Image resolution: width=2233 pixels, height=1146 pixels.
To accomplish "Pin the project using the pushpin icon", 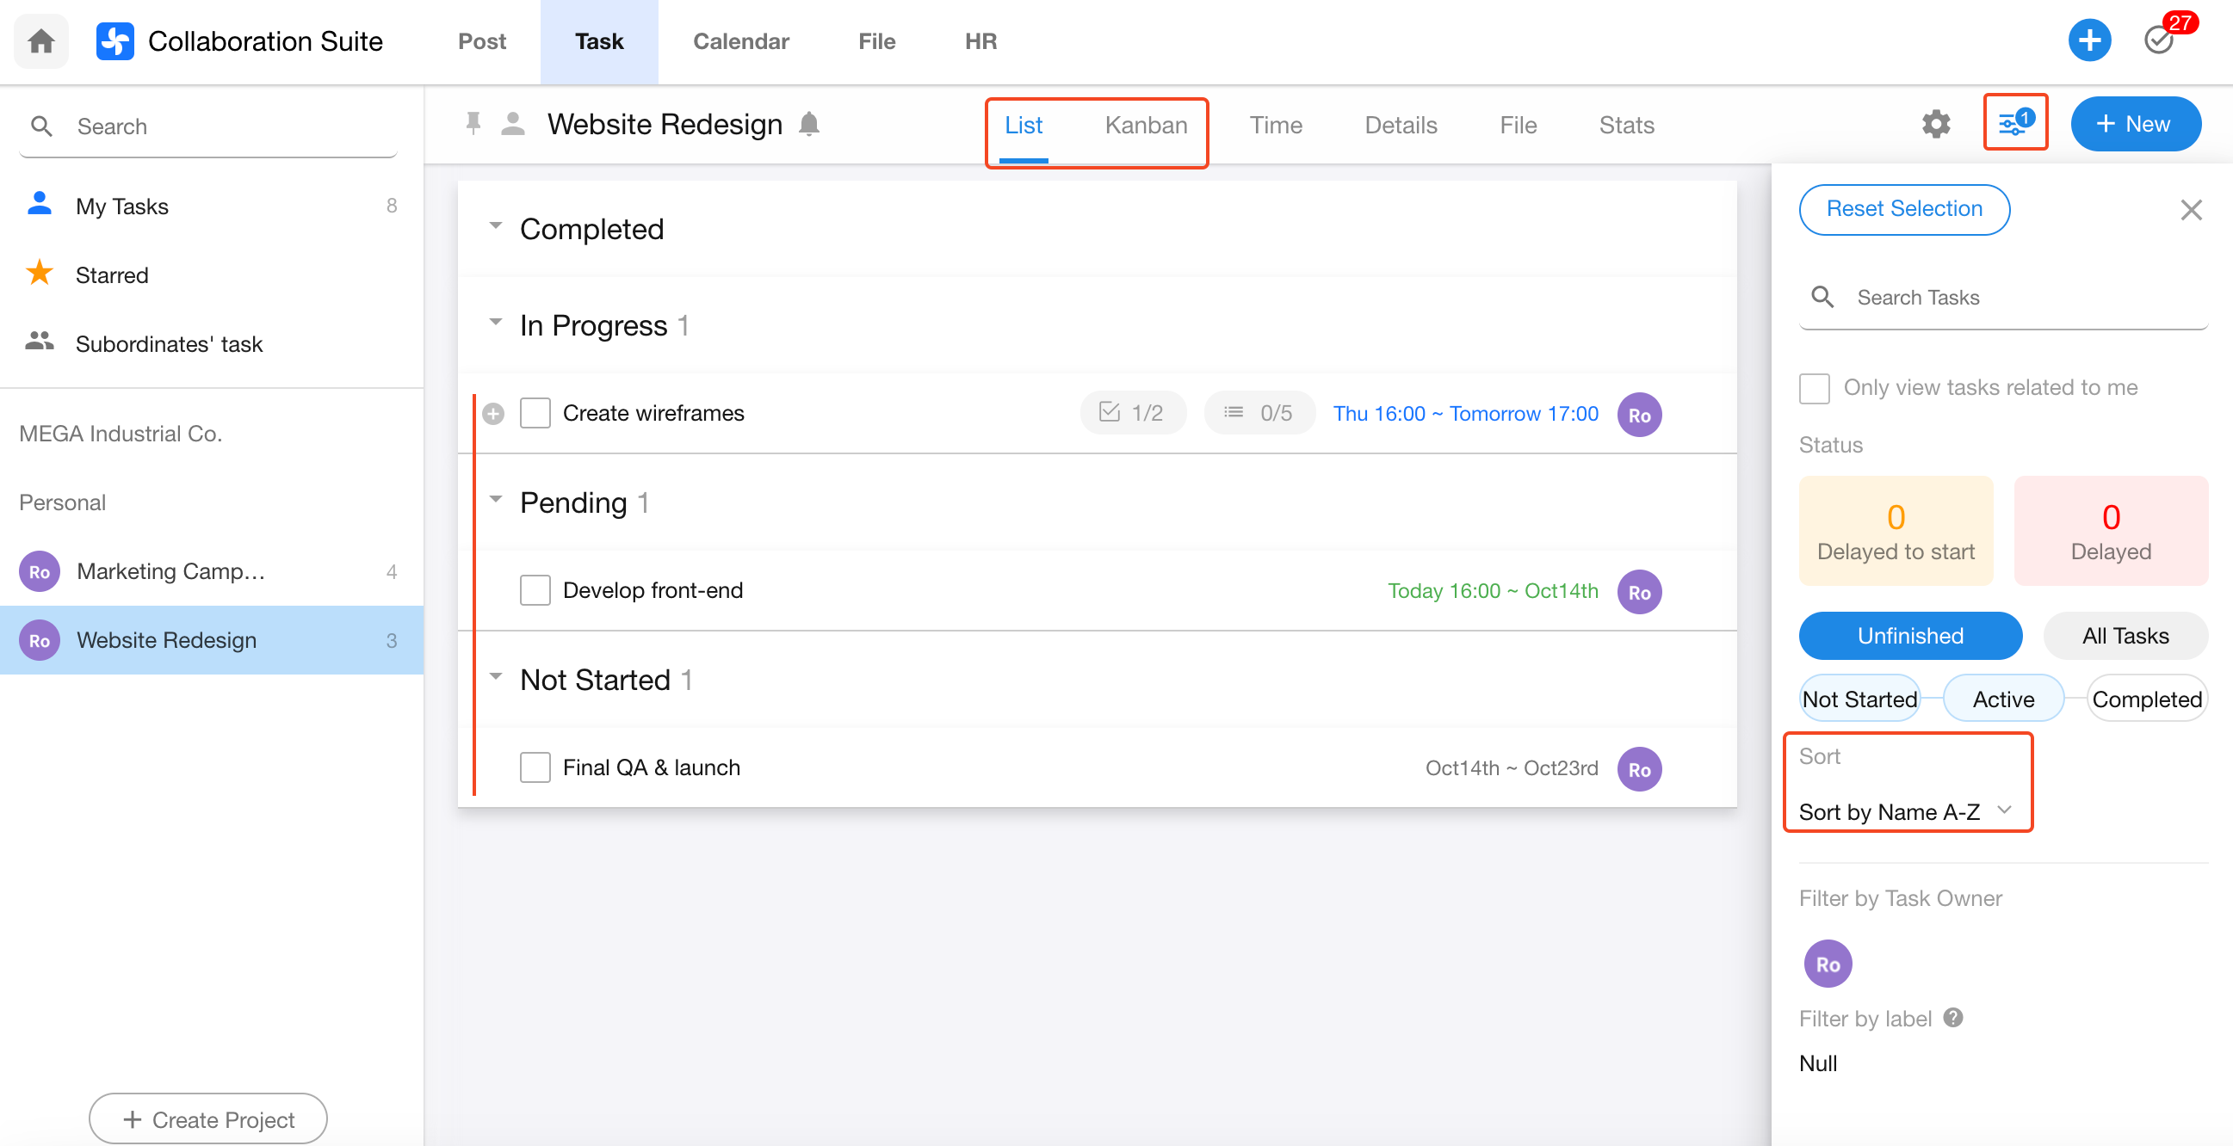I will tap(473, 124).
